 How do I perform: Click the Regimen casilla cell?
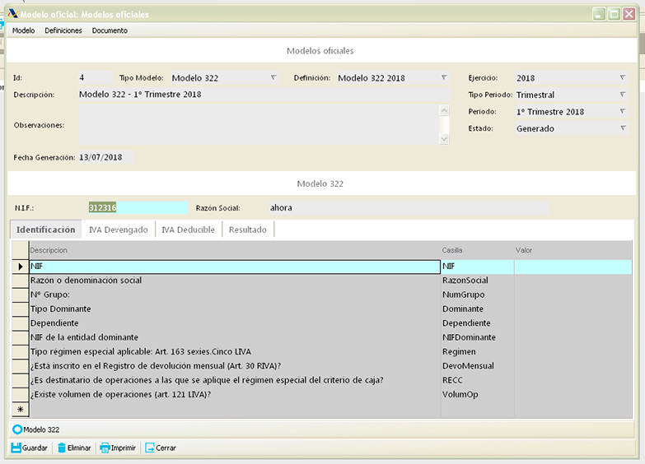[x=477, y=352]
